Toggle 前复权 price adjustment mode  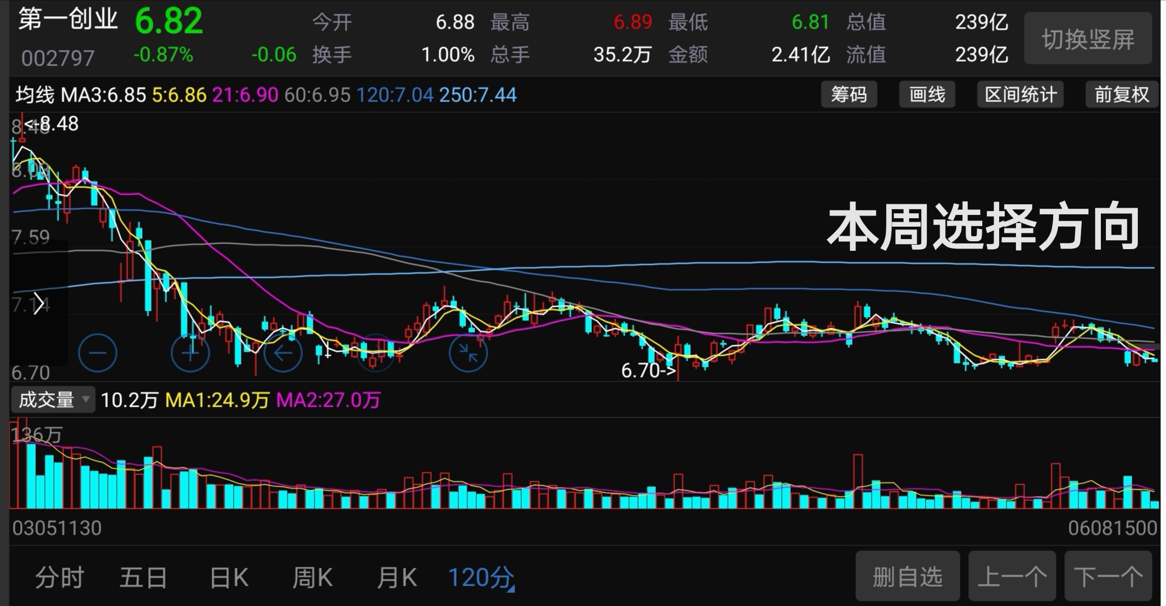pos(1121,94)
